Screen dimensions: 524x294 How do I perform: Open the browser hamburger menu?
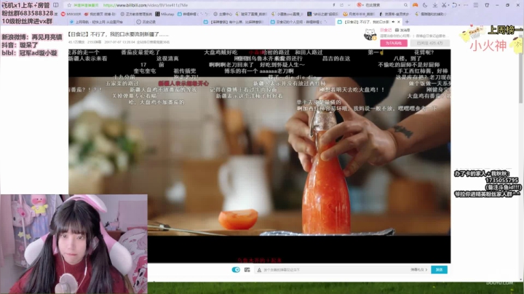tap(476, 5)
